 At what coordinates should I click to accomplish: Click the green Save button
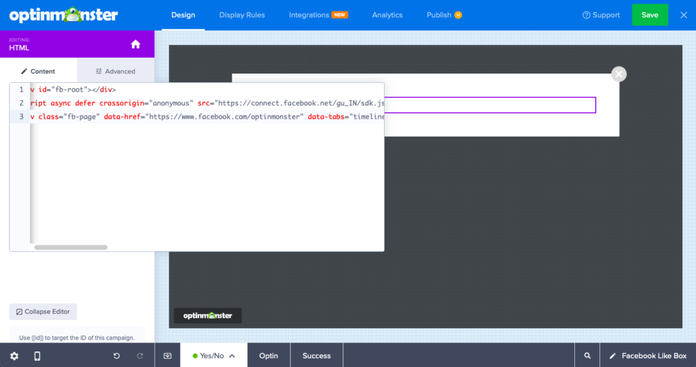pos(650,15)
